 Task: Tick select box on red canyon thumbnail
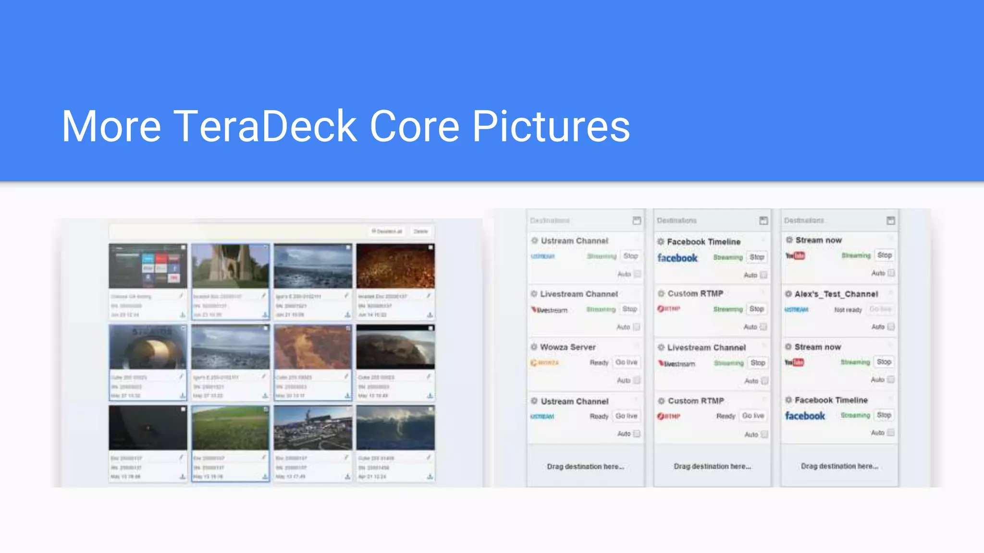pos(348,328)
